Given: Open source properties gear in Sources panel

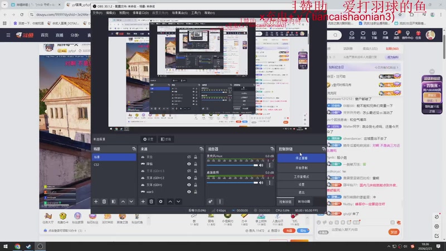Looking at the screenshot, I should coord(161,201).
